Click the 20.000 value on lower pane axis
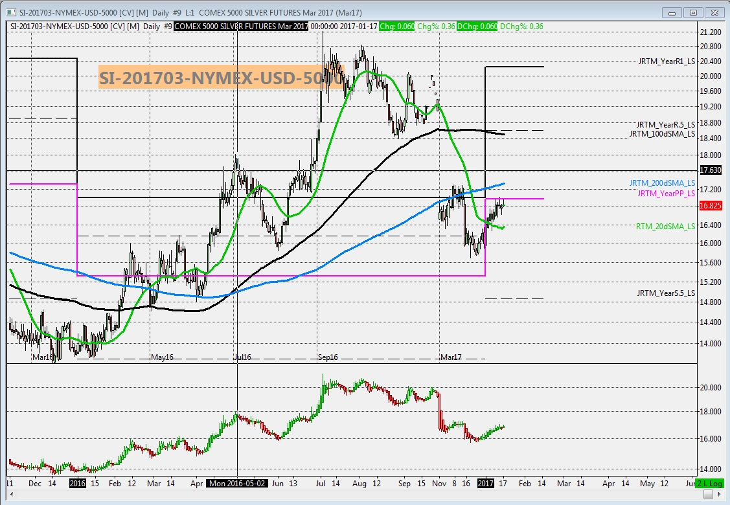This screenshot has width=730, height=505. pos(711,387)
